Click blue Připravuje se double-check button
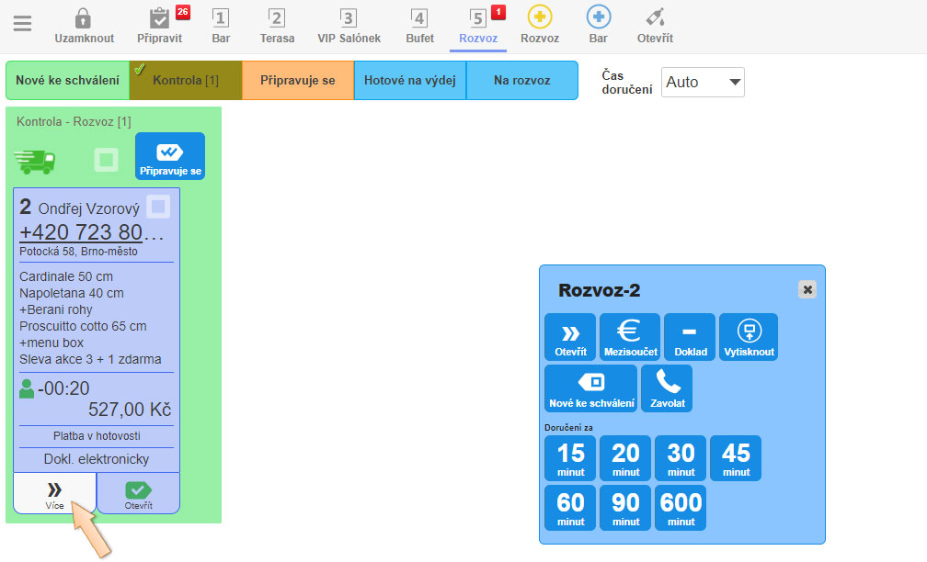927x562 pixels. coord(170,156)
